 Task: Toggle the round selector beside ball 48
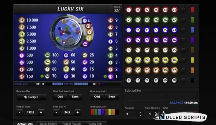[183, 80]
